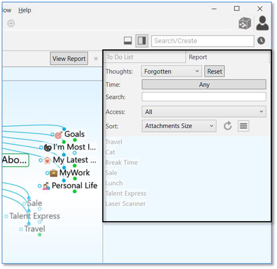Image resolution: width=277 pixels, height=269 pixels.
Task: Open the Access All dropdown
Action: pos(203,112)
